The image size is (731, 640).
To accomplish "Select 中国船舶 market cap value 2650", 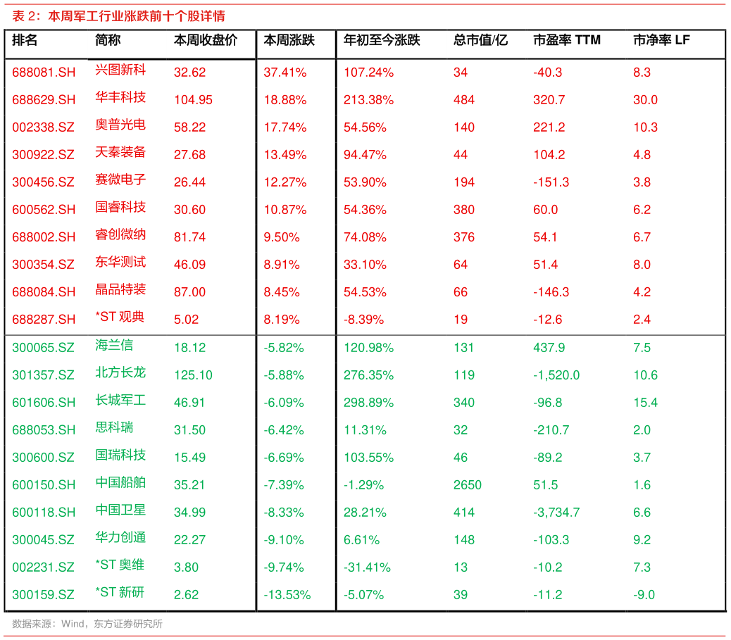I will [x=468, y=485].
